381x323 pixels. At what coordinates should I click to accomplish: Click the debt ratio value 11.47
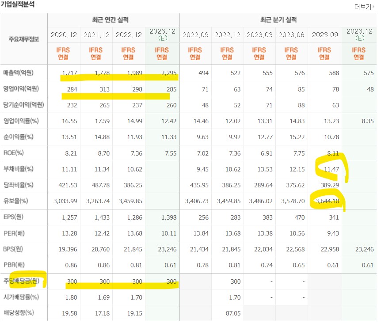[331, 169]
